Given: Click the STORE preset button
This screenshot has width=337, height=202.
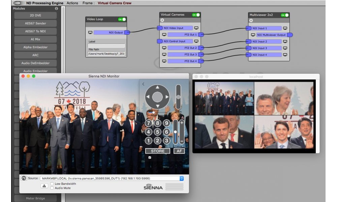Looking at the screenshot, I should (x=157, y=151).
